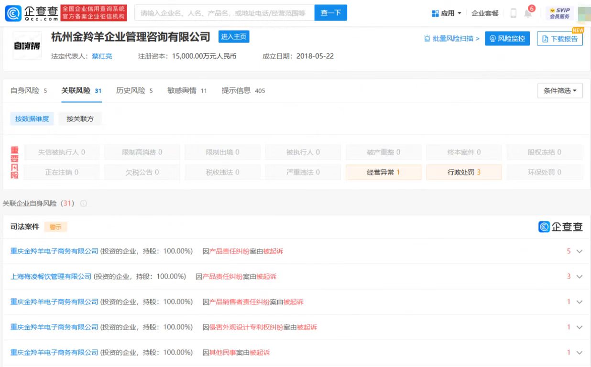Switch to 历史风险 tab
The height and width of the screenshot is (367, 591).
134,90
